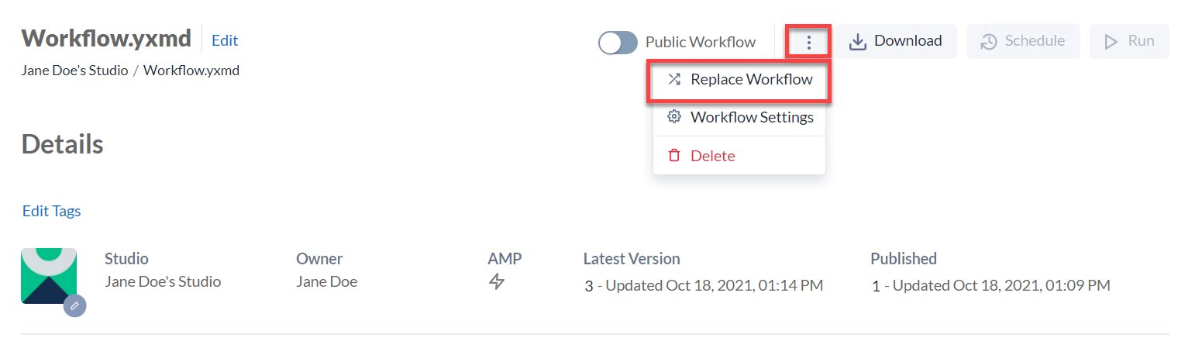Click the green studio avatar thumbnail
Image resolution: width=1178 pixels, height=355 pixels.
tap(48, 275)
